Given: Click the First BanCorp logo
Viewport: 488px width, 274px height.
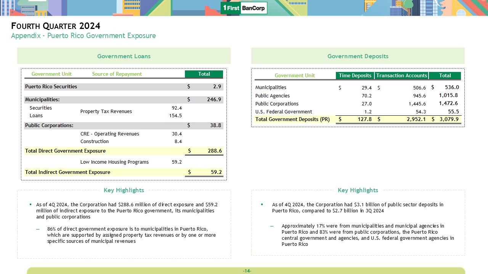Looking at the screenshot, I should point(244,8).
